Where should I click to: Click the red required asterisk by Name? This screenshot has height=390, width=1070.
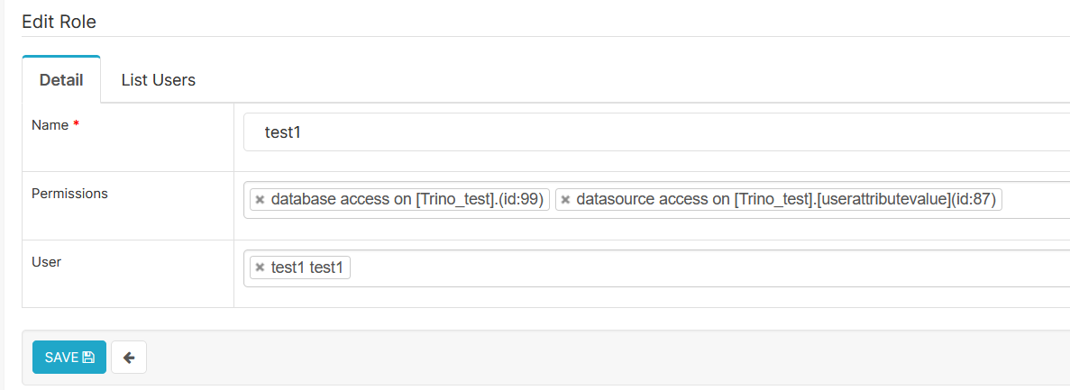tap(76, 125)
